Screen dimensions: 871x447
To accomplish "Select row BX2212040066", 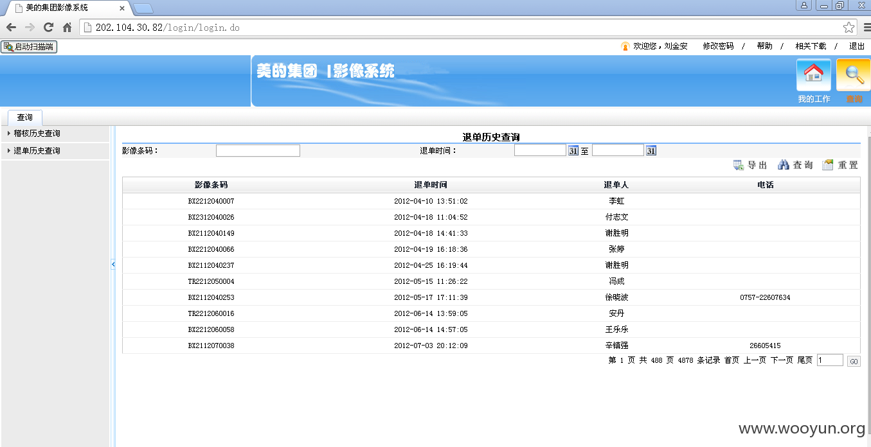I will click(x=491, y=249).
